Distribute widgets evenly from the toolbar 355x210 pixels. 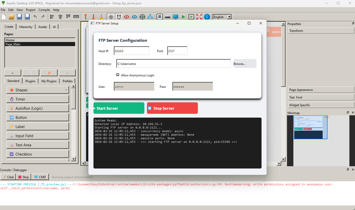[76, 17]
